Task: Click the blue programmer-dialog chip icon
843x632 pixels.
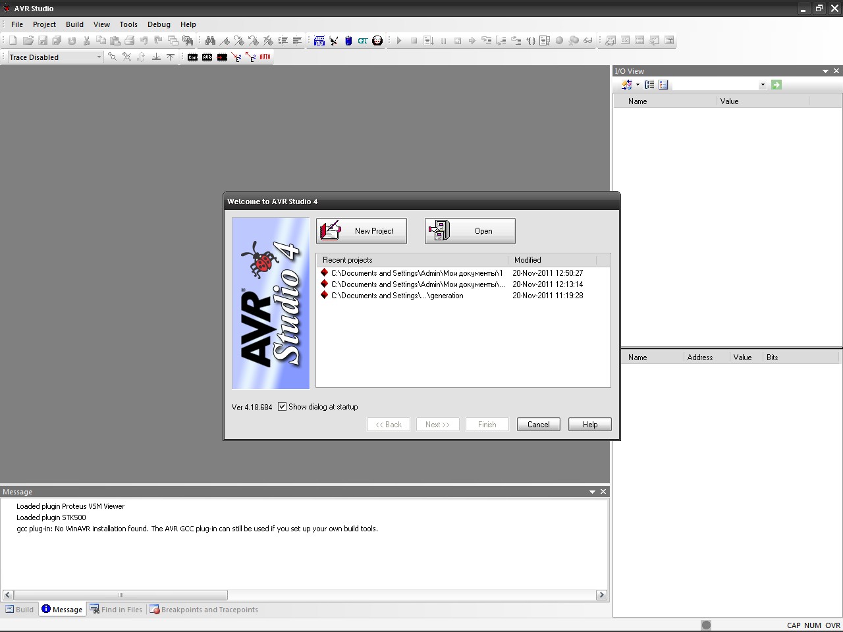Action: pyautogui.click(x=319, y=41)
